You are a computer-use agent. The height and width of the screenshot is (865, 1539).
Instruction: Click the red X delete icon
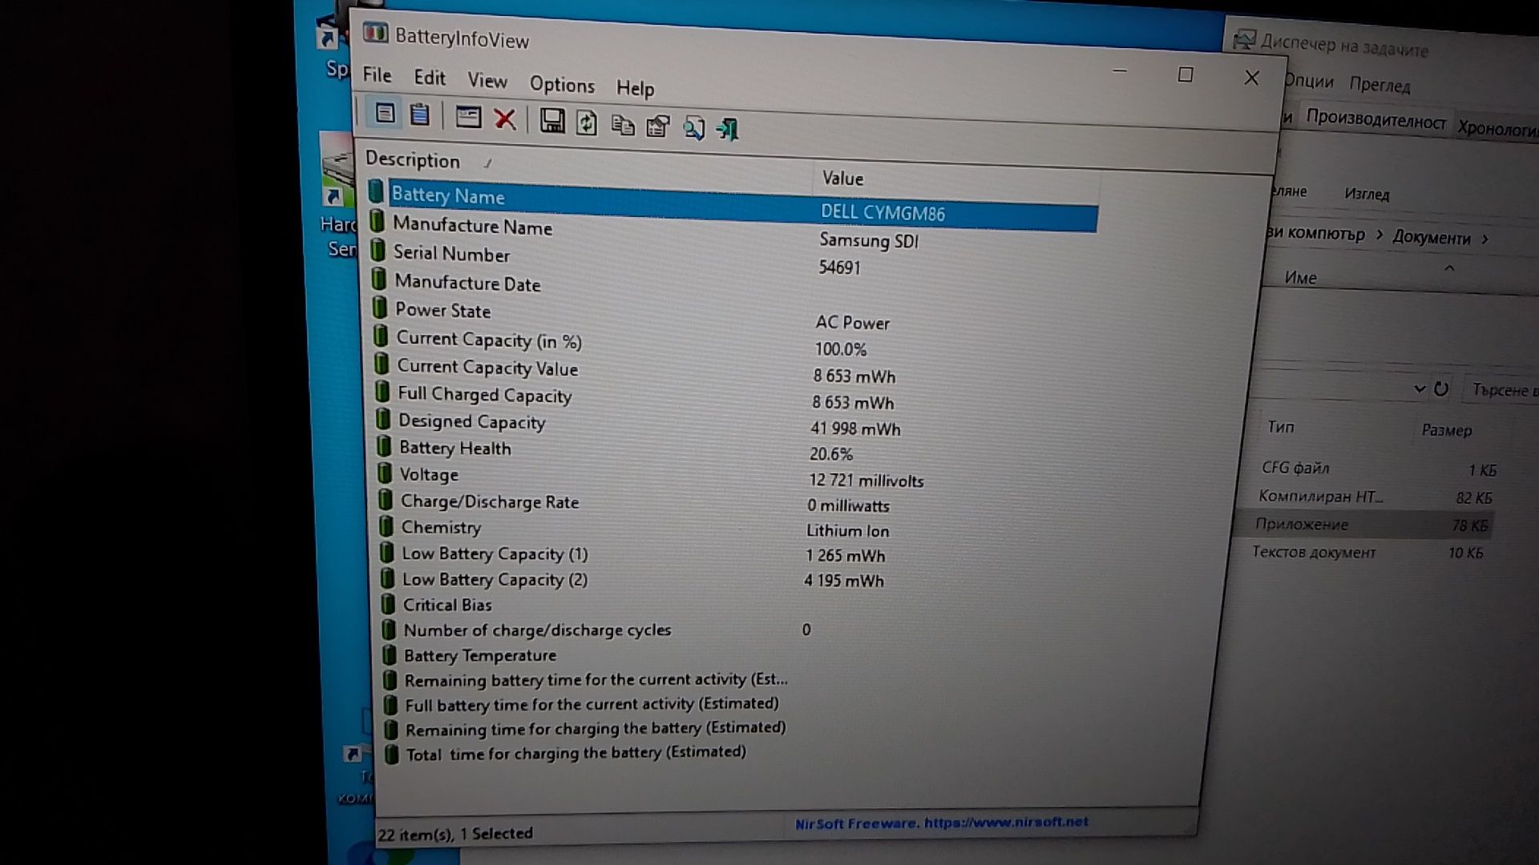505,119
